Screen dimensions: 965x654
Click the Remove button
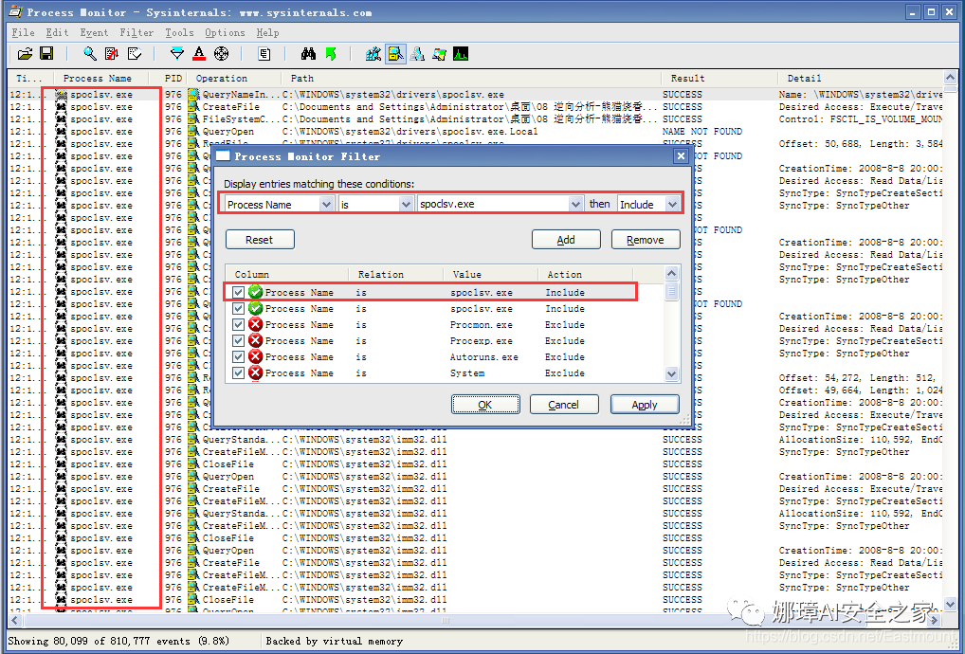(646, 240)
